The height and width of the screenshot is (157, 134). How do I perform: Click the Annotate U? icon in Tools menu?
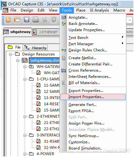click(64, 17)
